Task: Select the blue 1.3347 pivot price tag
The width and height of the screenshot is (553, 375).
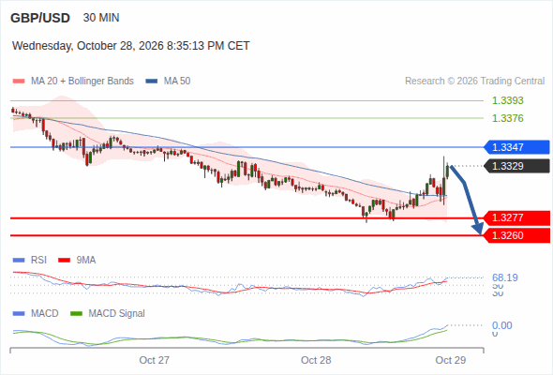Action: (x=516, y=147)
